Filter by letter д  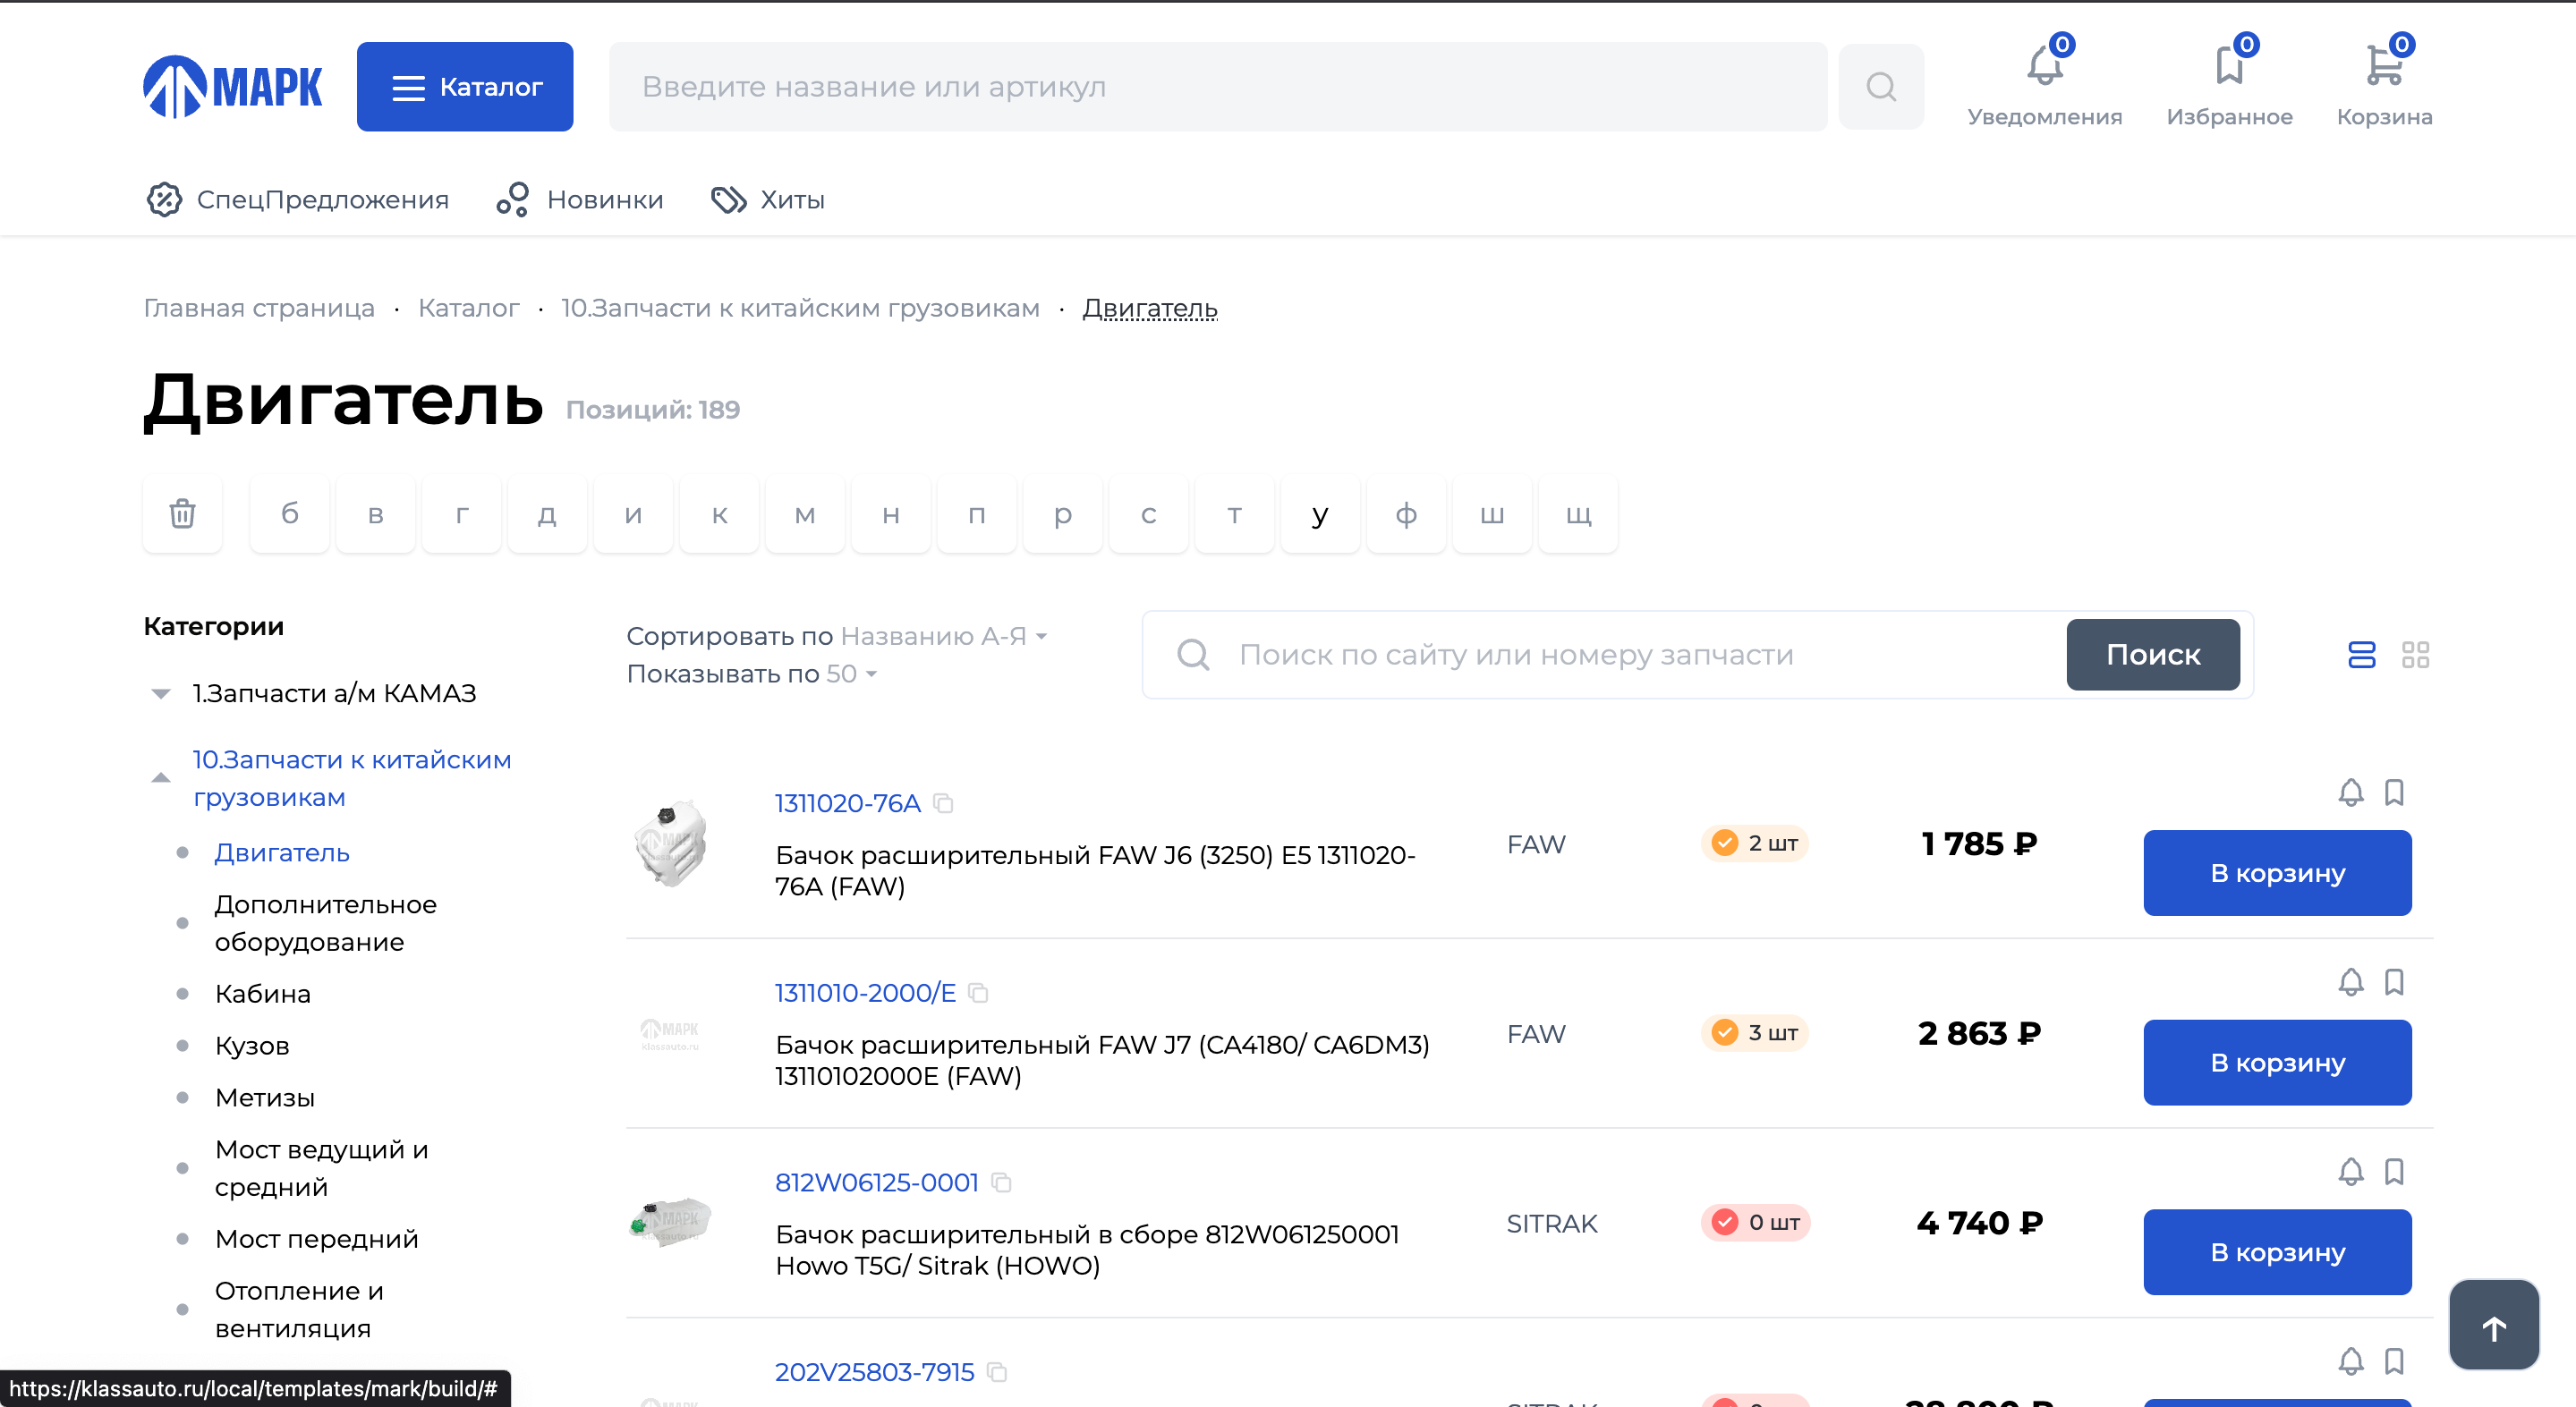547,514
